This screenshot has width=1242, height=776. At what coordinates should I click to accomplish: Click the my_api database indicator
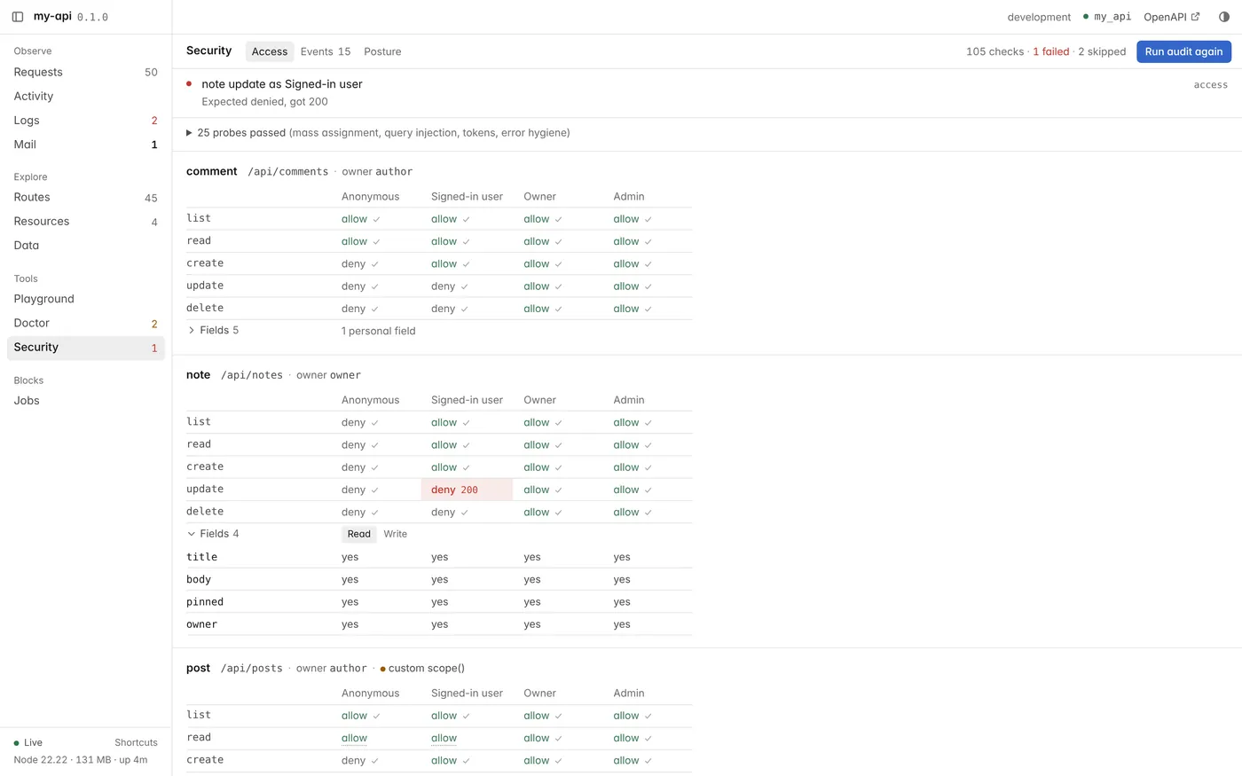coord(1107,17)
